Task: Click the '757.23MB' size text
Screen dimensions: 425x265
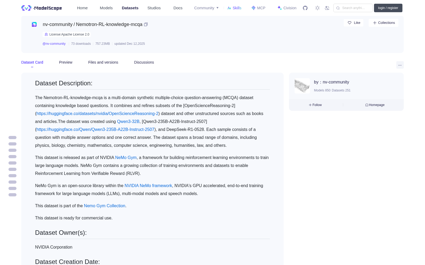Action: point(103,44)
